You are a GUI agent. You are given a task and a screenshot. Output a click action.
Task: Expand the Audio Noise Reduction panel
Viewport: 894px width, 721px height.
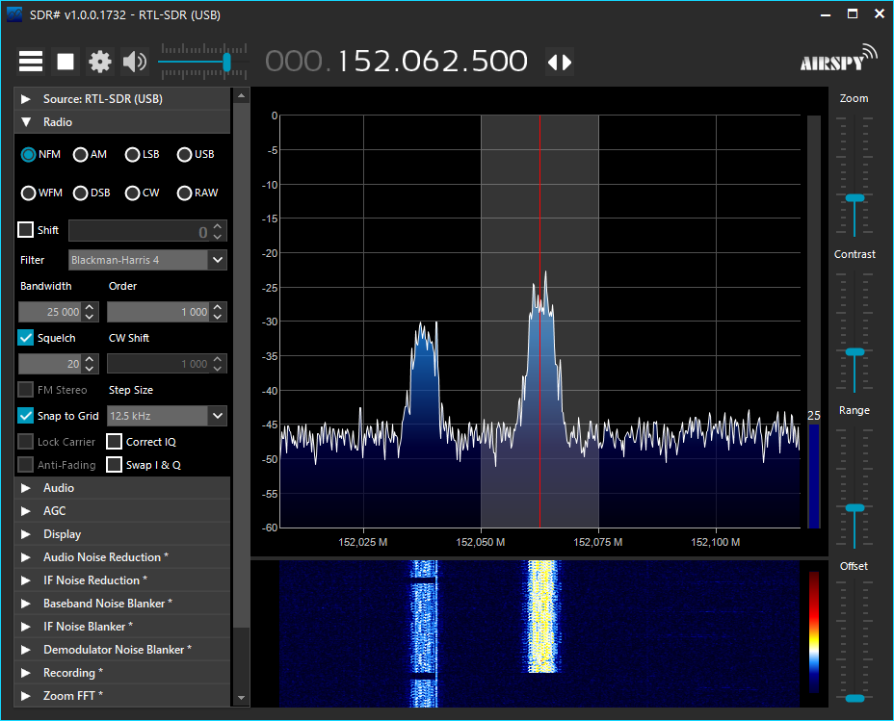(x=122, y=557)
